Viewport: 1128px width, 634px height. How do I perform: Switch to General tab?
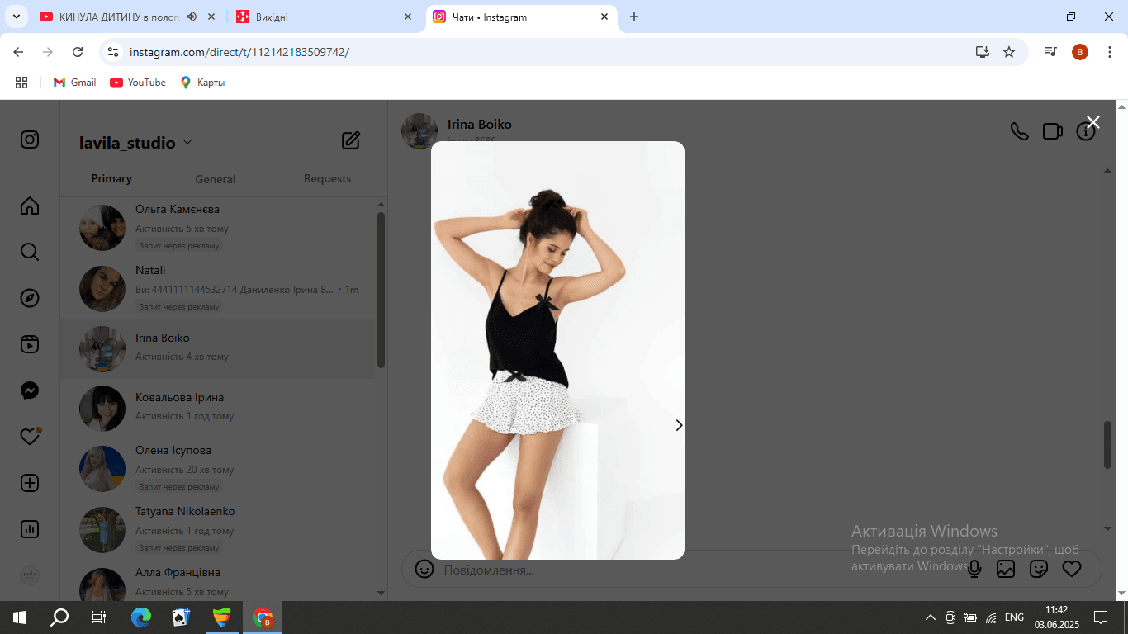click(x=216, y=179)
